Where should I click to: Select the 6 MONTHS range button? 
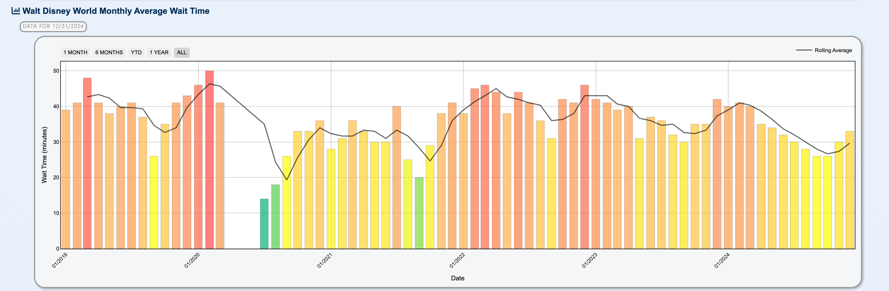coord(109,52)
